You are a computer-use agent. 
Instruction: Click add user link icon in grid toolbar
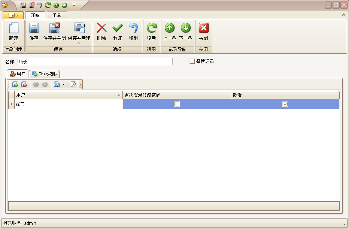pyautogui.click(x=15, y=84)
